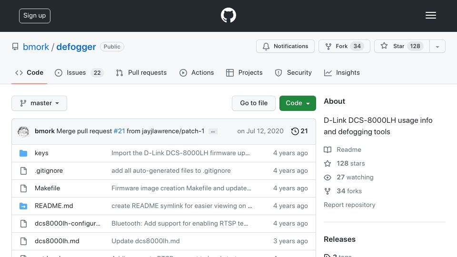Viewport: 457px width, 257px height.
Task: Open the Insights tab
Action: (x=342, y=72)
